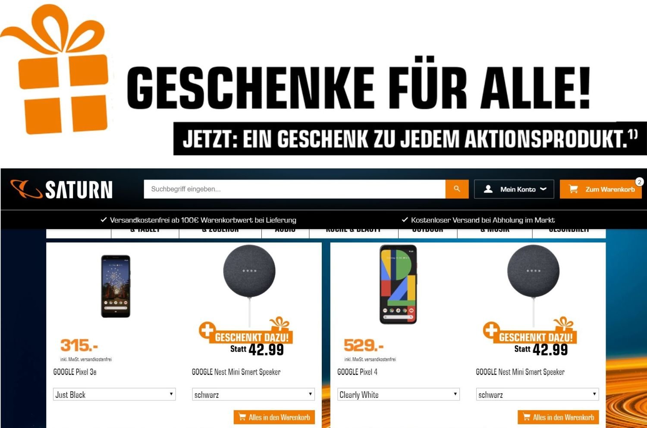The height and width of the screenshot is (428, 647).
Task: Click the Google Pixel 3a phone image
Action: (116, 286)
